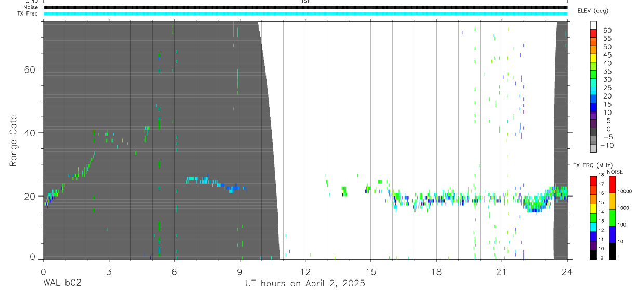638x294 pixels.
Task: Click the cyan 20–25 swatch in ELEV legend
Action: pyautogui.click(x=593, y=92)
